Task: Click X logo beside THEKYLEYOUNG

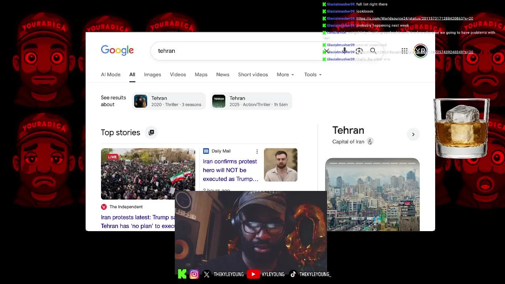Action: point(207,274)
